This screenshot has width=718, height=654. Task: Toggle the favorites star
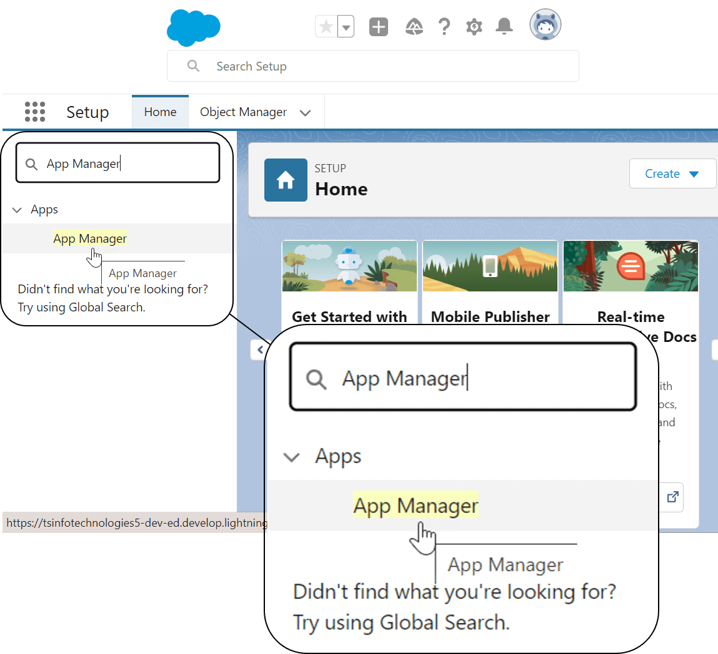click(x=325, y=26)
